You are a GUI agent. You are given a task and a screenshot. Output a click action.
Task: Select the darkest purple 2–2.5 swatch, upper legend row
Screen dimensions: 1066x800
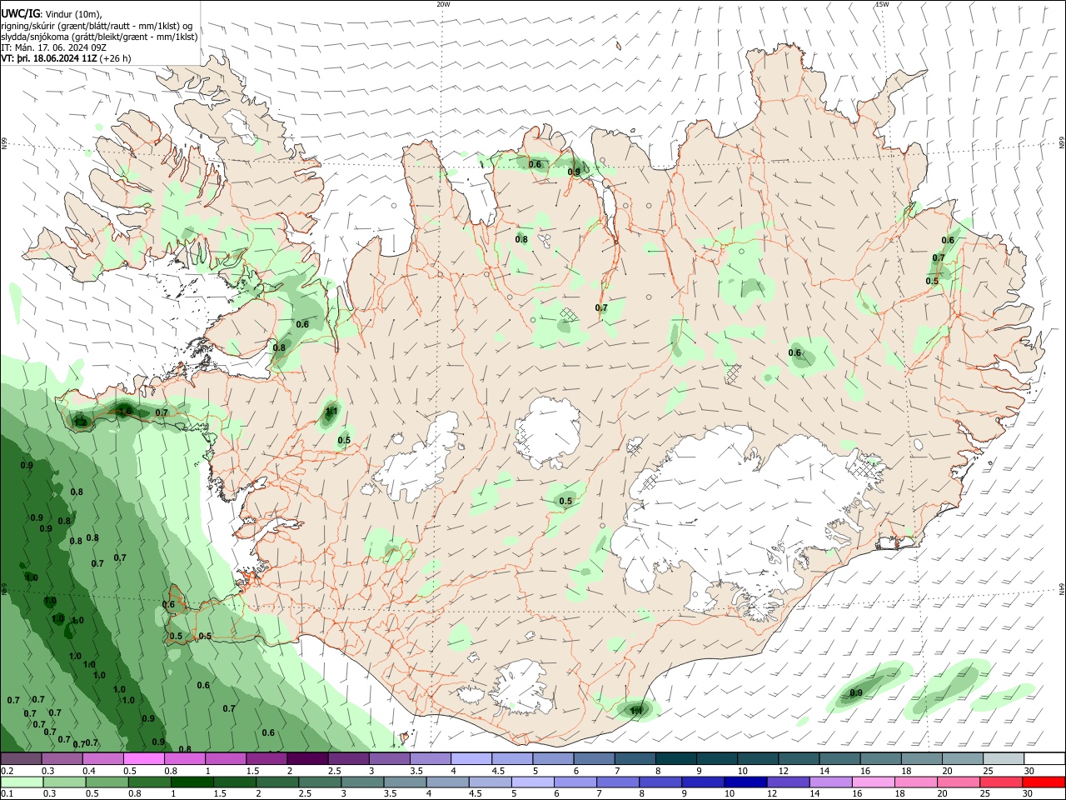[307, 759]
